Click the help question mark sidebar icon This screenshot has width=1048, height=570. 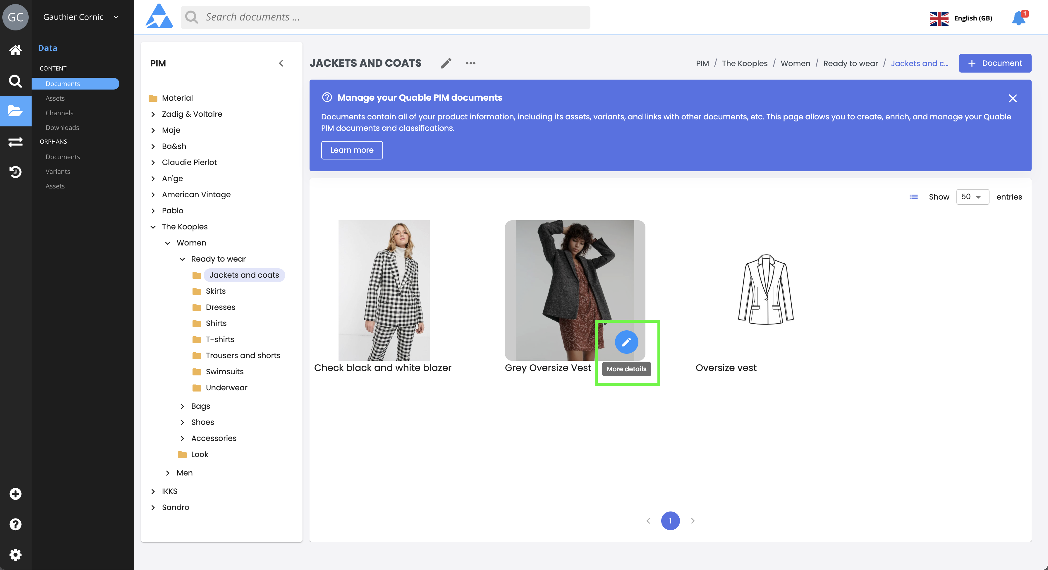tap(16, 524)
